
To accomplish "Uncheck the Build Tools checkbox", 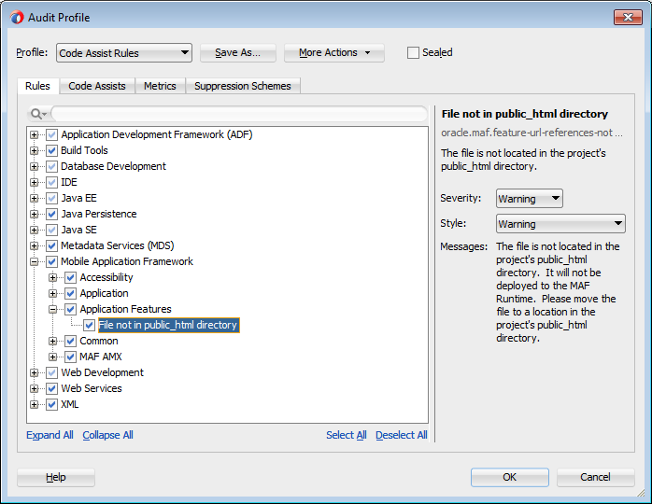I will (51, 150).
